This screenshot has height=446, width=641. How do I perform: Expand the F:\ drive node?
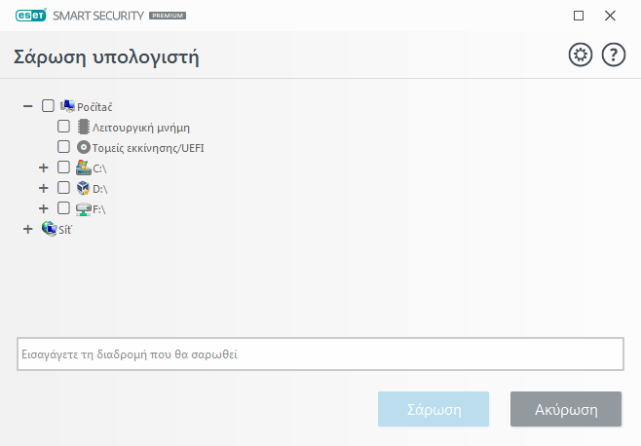click(43, 208)
